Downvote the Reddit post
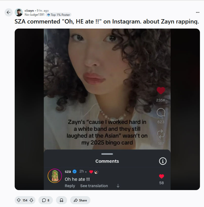The height and width of the screenshot is (207, 204). click(31, 200)
